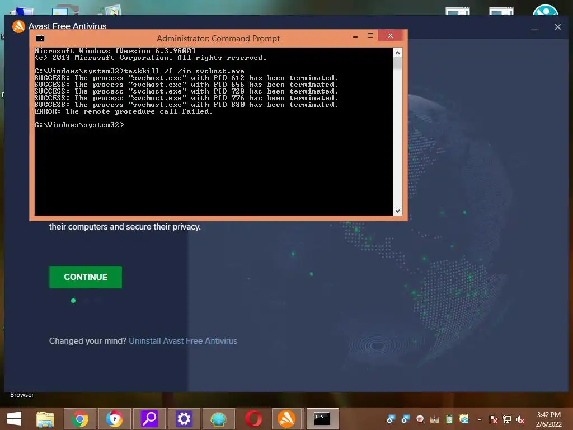Click 'Microsoft Windows [Version 6.3.9600]' line
Viewport: 573px width, 430px height.
point(115,51)
